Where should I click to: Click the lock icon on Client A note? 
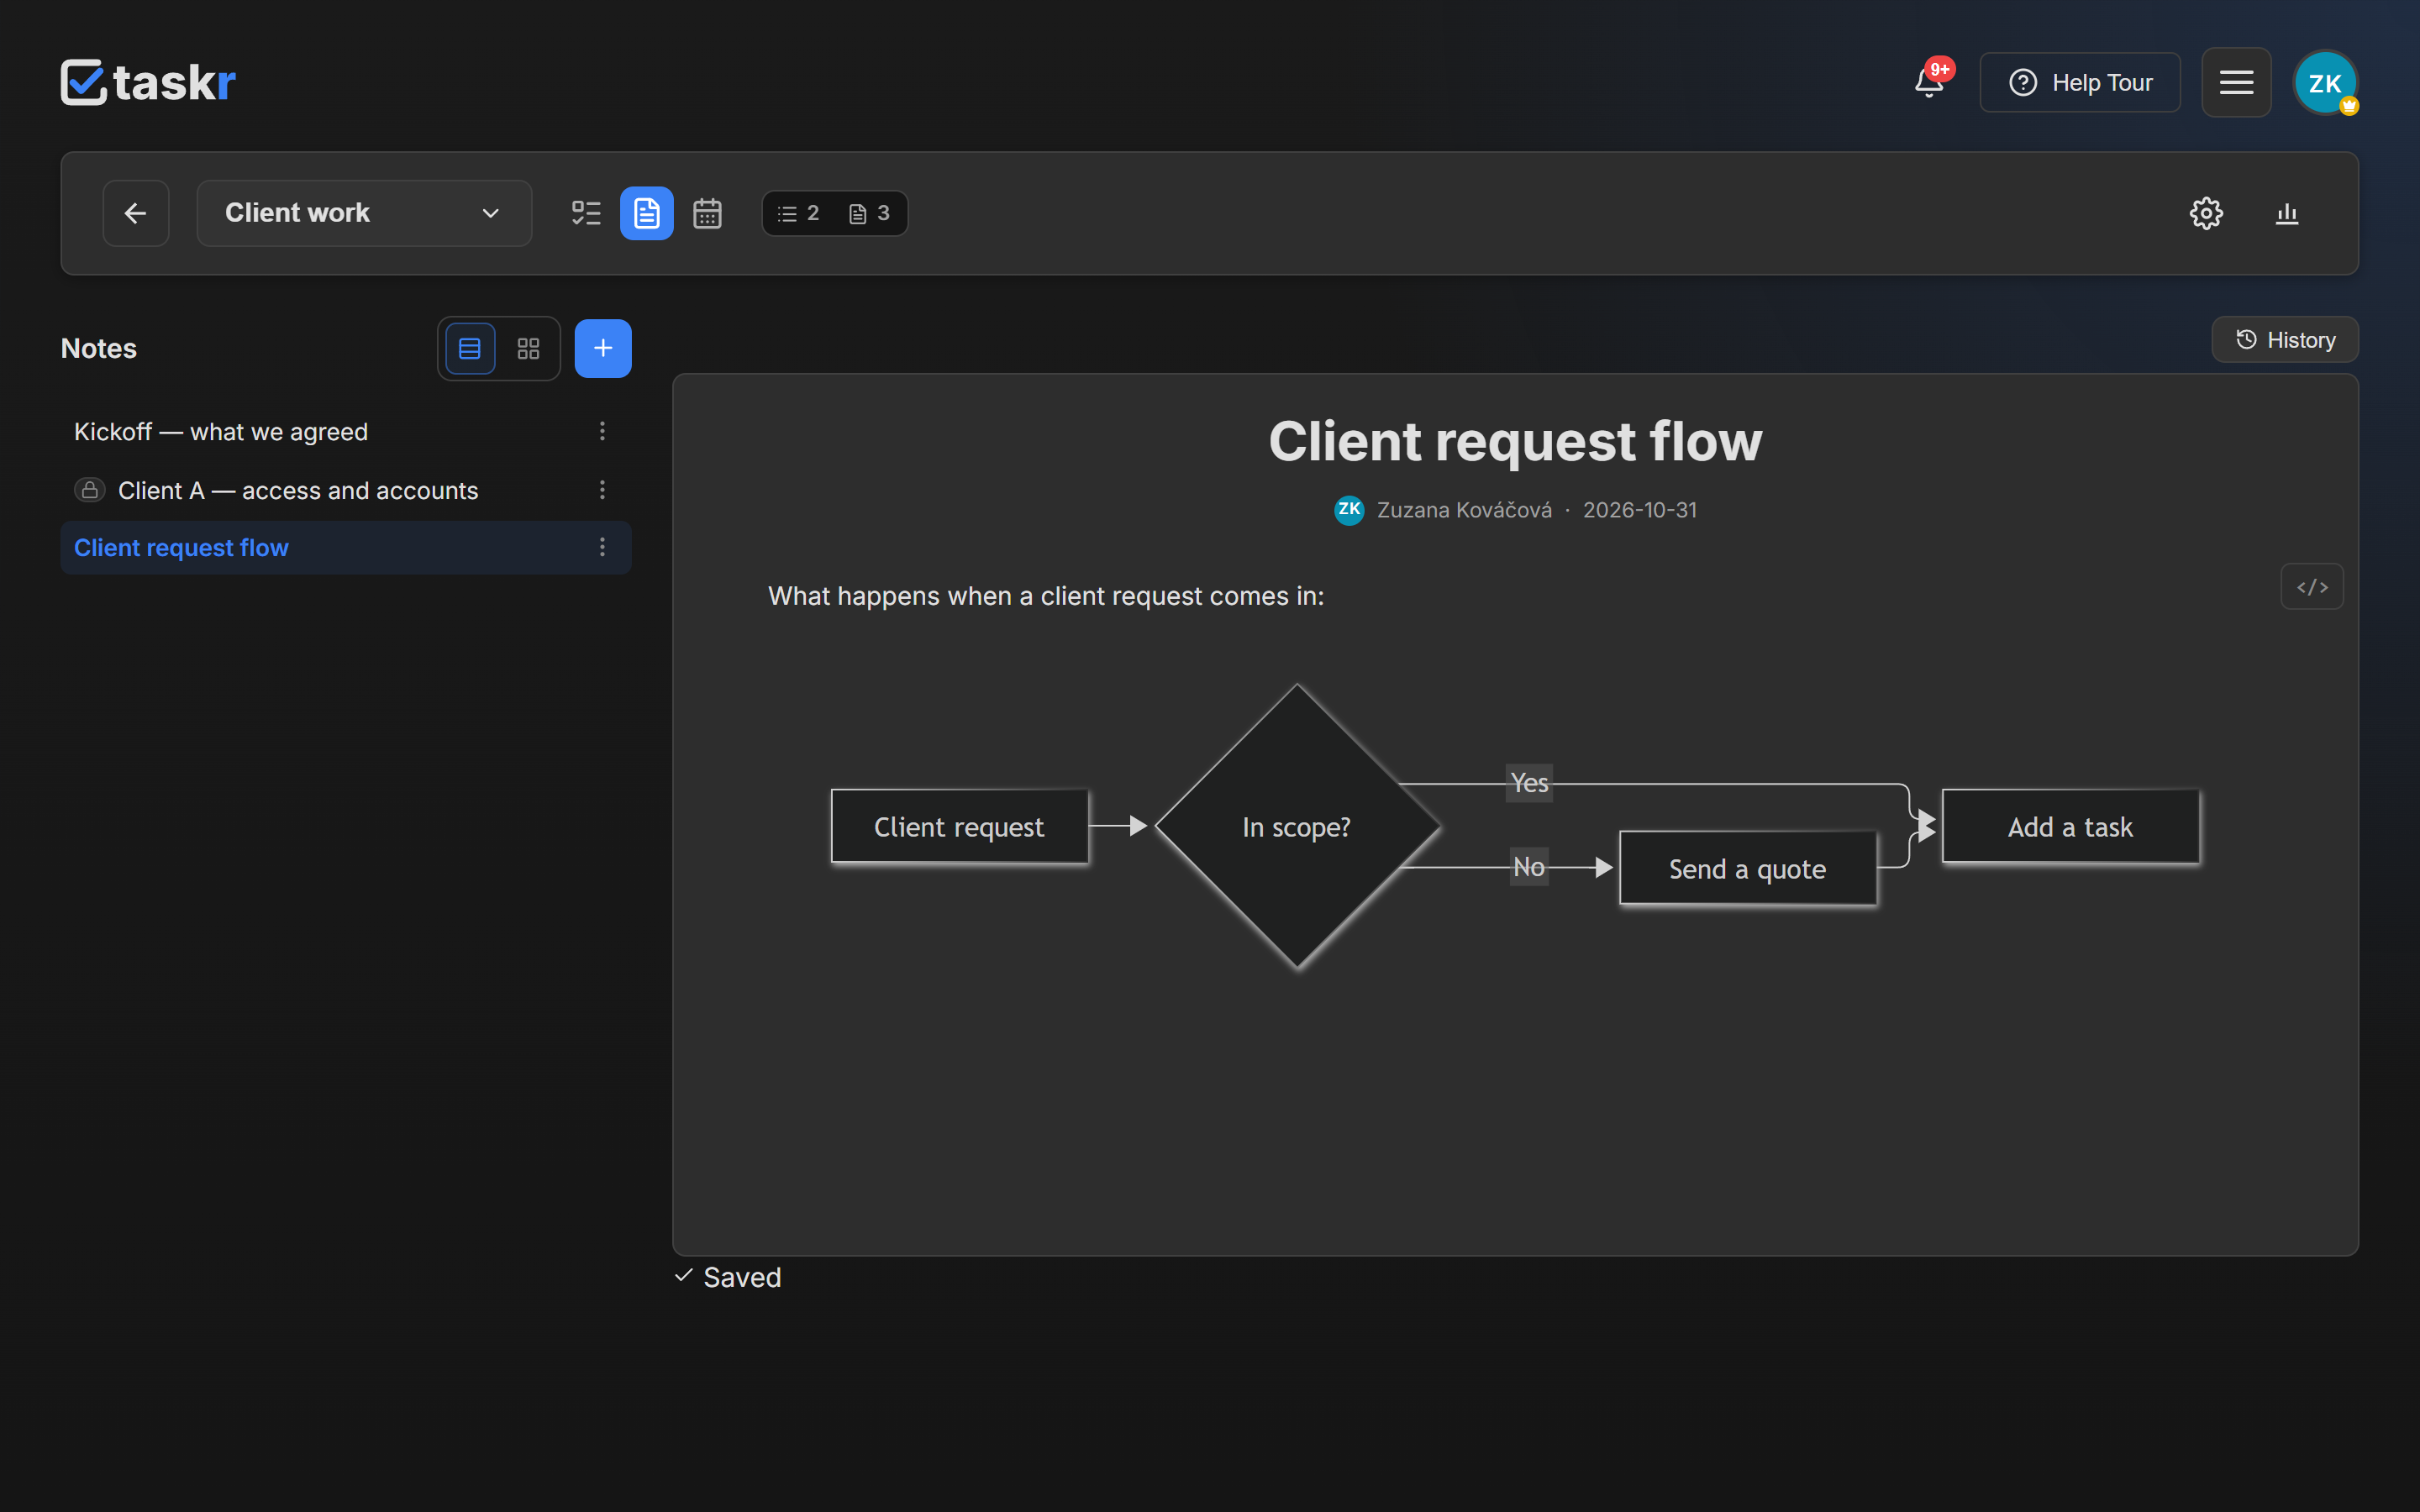[90, 490]
